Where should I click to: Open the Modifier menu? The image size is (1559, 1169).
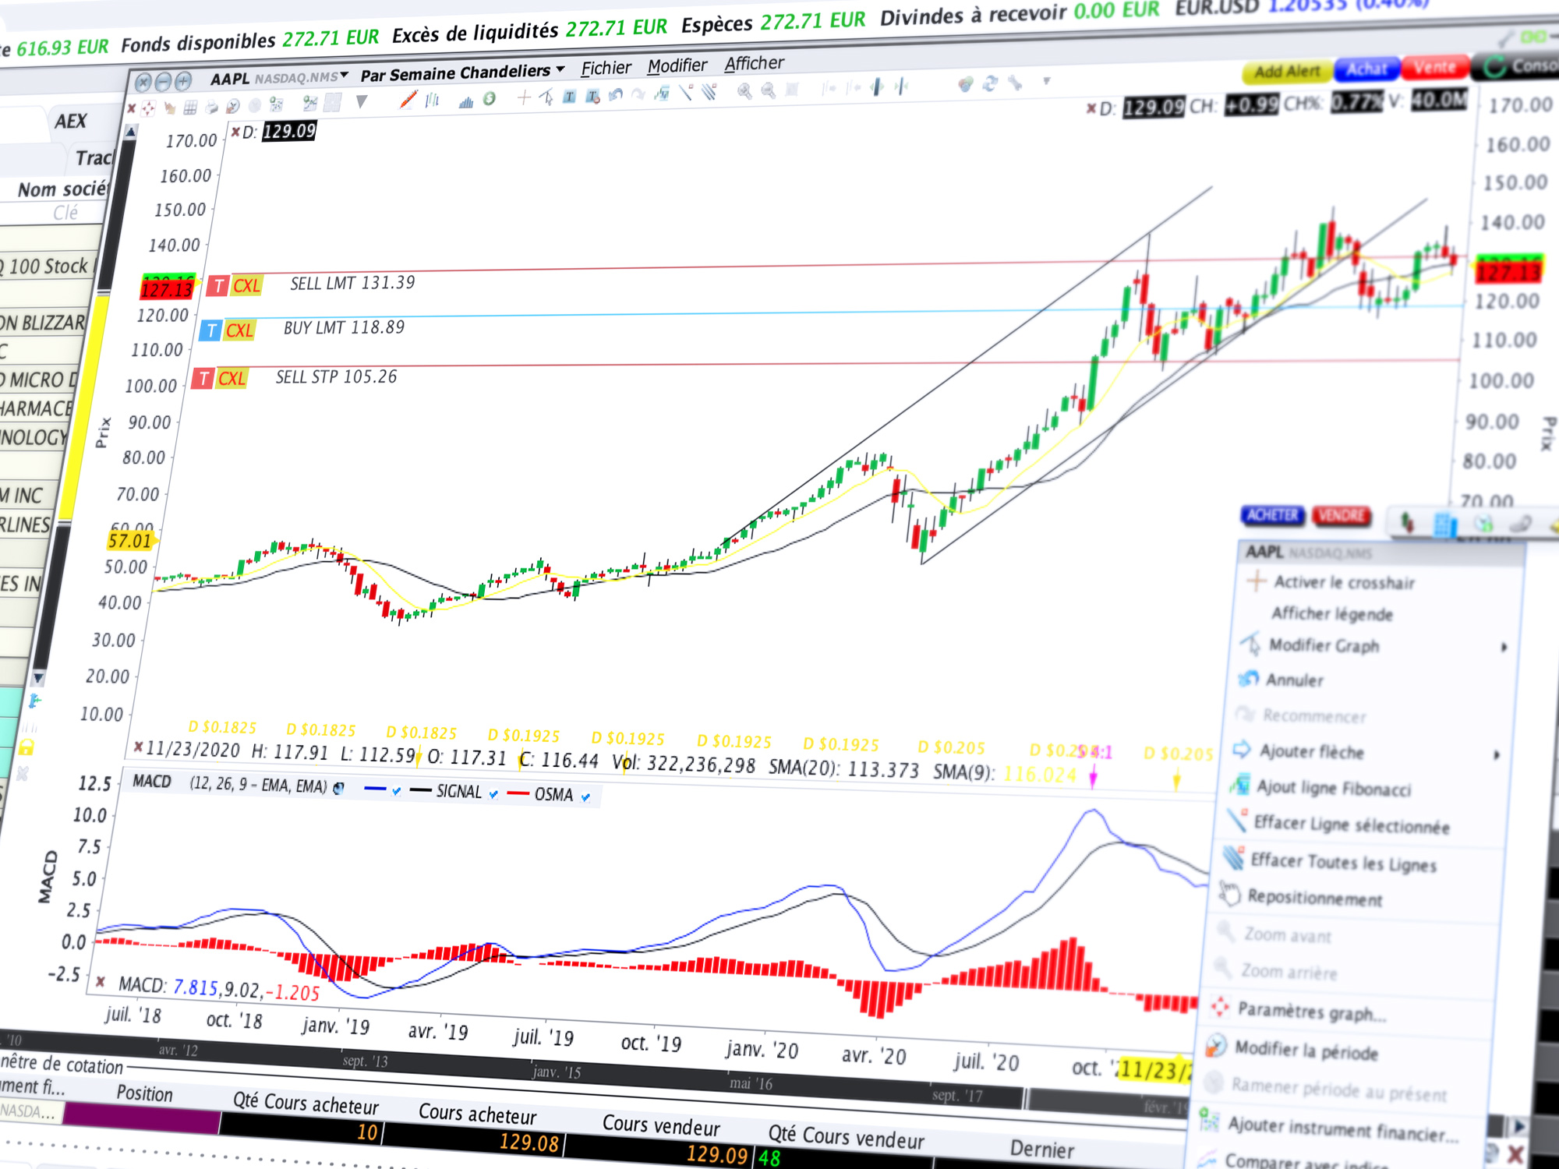click(x=677, y=66)
